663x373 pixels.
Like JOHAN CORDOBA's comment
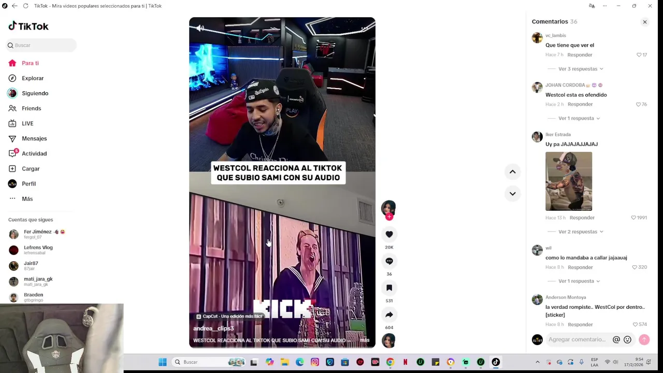tap(638, 104)
